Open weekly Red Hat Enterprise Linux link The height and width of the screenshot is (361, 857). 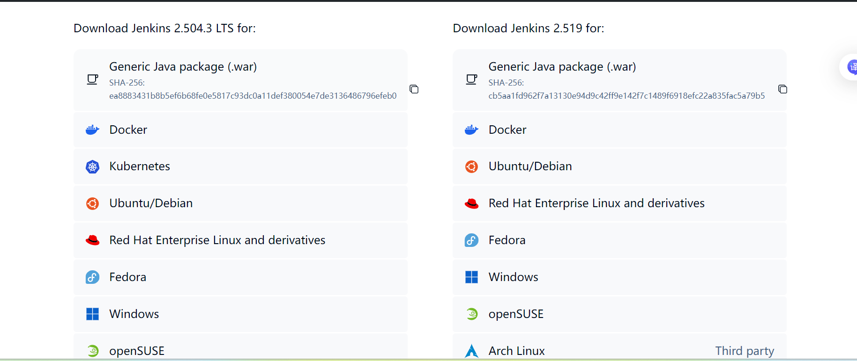point(619,203)
